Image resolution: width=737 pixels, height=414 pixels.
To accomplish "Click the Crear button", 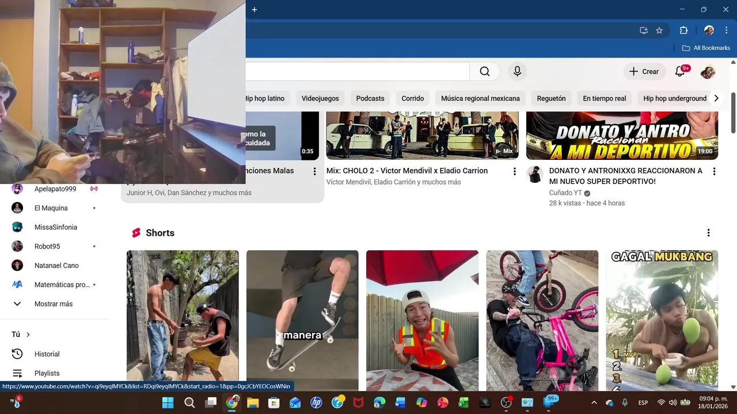I will point(644,71).
